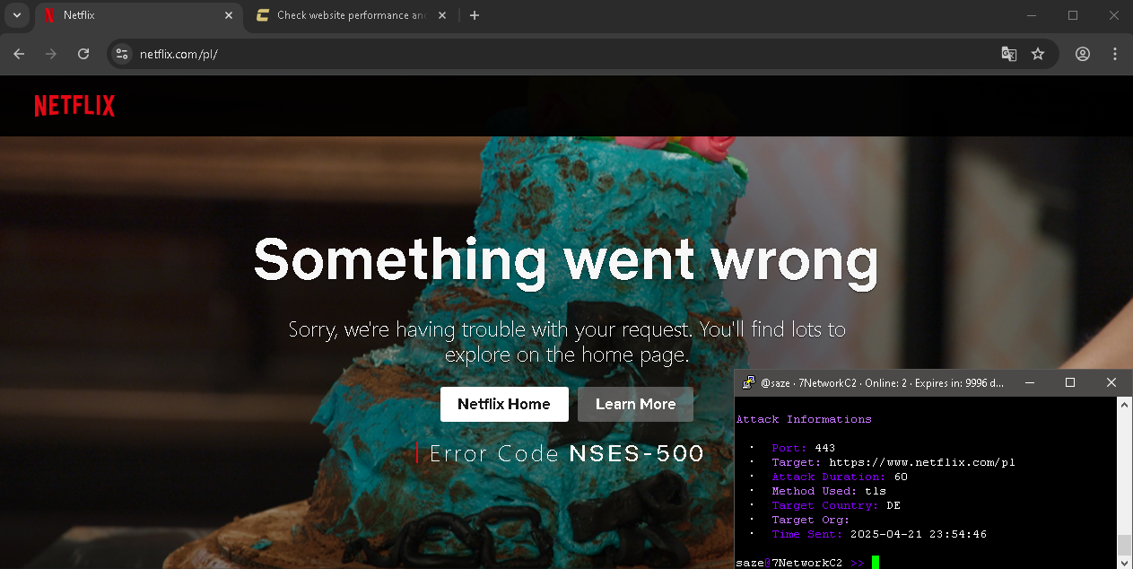Click the terminal window title bar text
This screenshot has width=1133, height=569.
pyautogui.click(x=884, y=382)
